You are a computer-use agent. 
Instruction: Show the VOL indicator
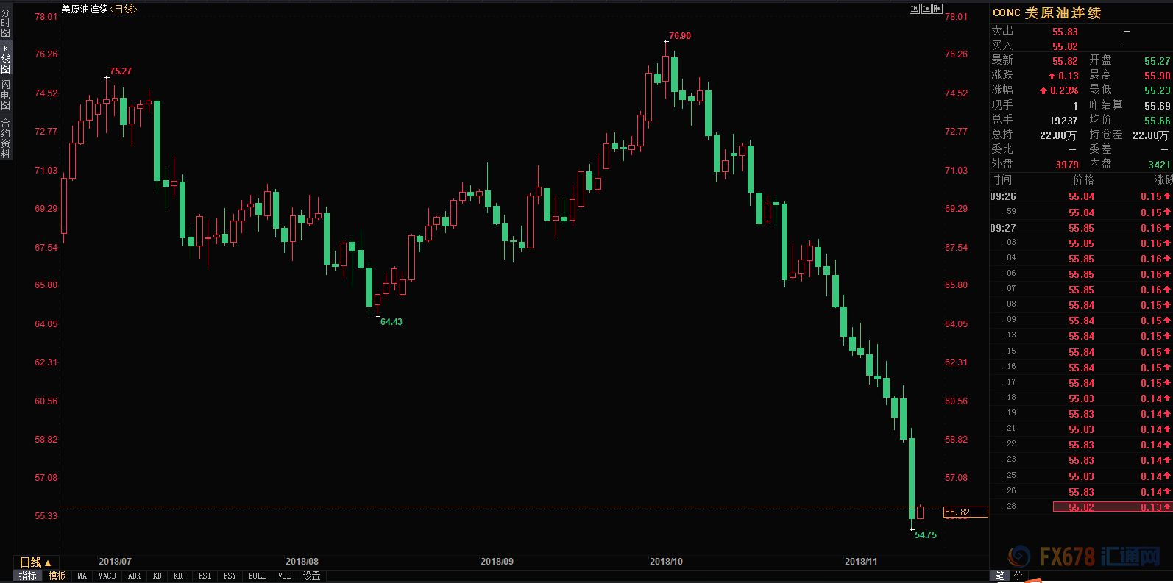(285, 576)
